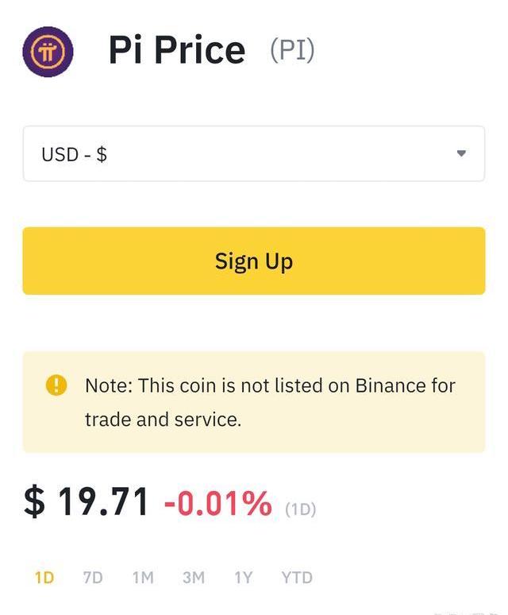Show the 3M price range

(193, 578)
